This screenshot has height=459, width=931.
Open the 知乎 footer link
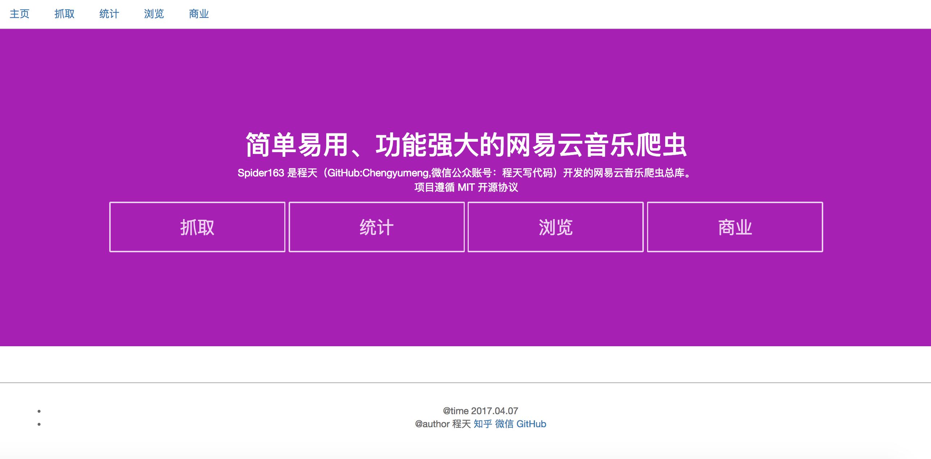pyautogui.click(x=483, y=424)
